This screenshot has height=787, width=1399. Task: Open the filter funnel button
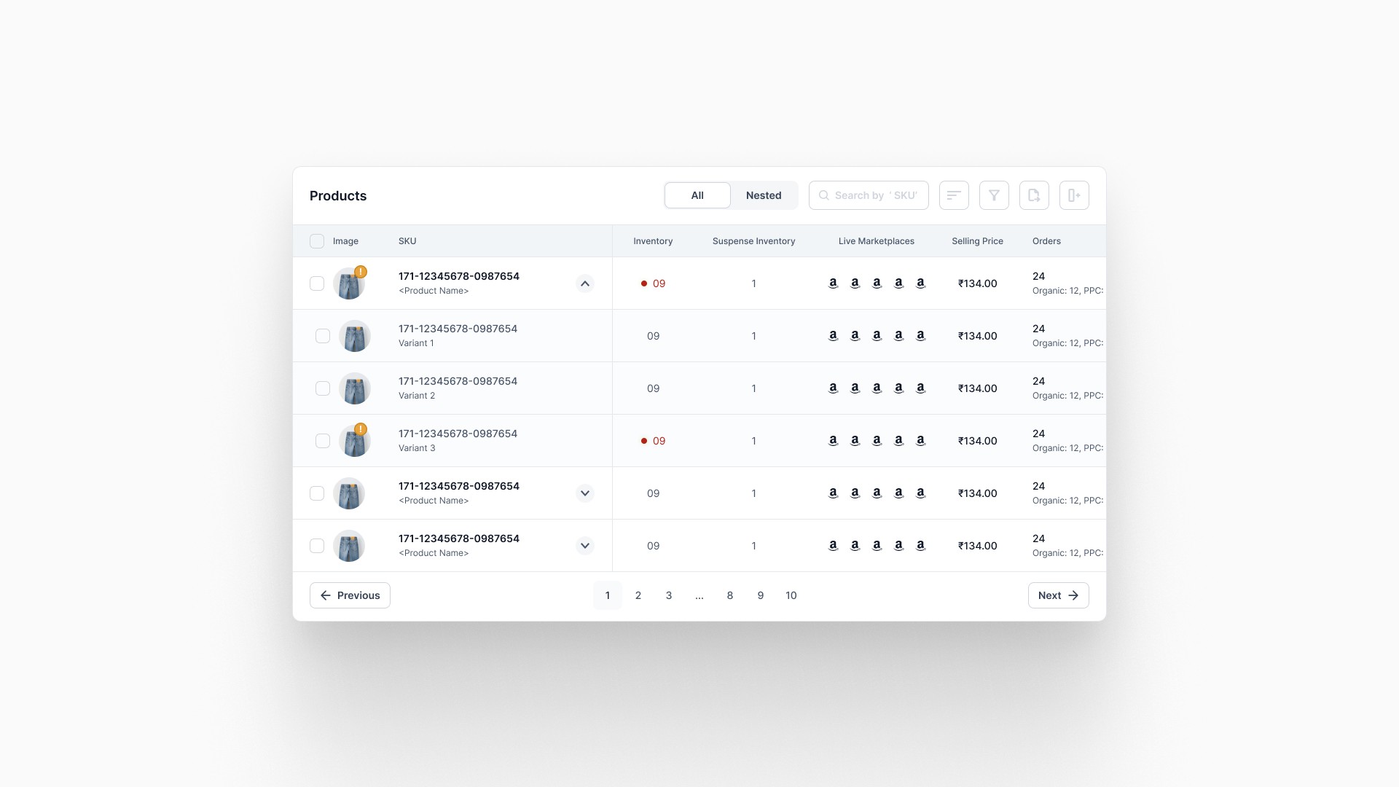coord(994,195)
